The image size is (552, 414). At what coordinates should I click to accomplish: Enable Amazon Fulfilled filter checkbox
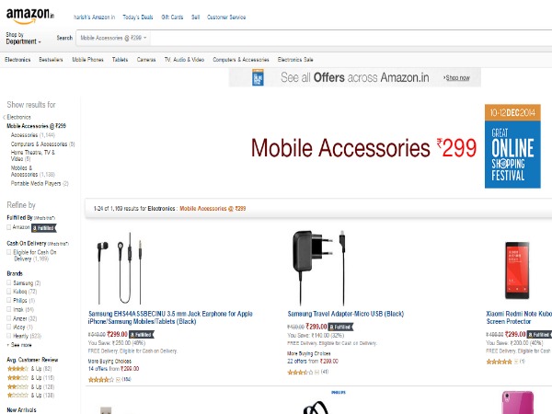coord(9,225)
